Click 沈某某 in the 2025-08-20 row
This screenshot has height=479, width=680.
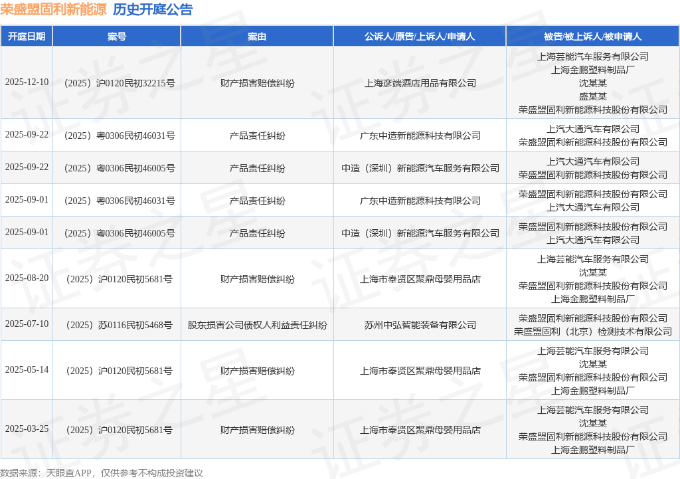[593, 272]
